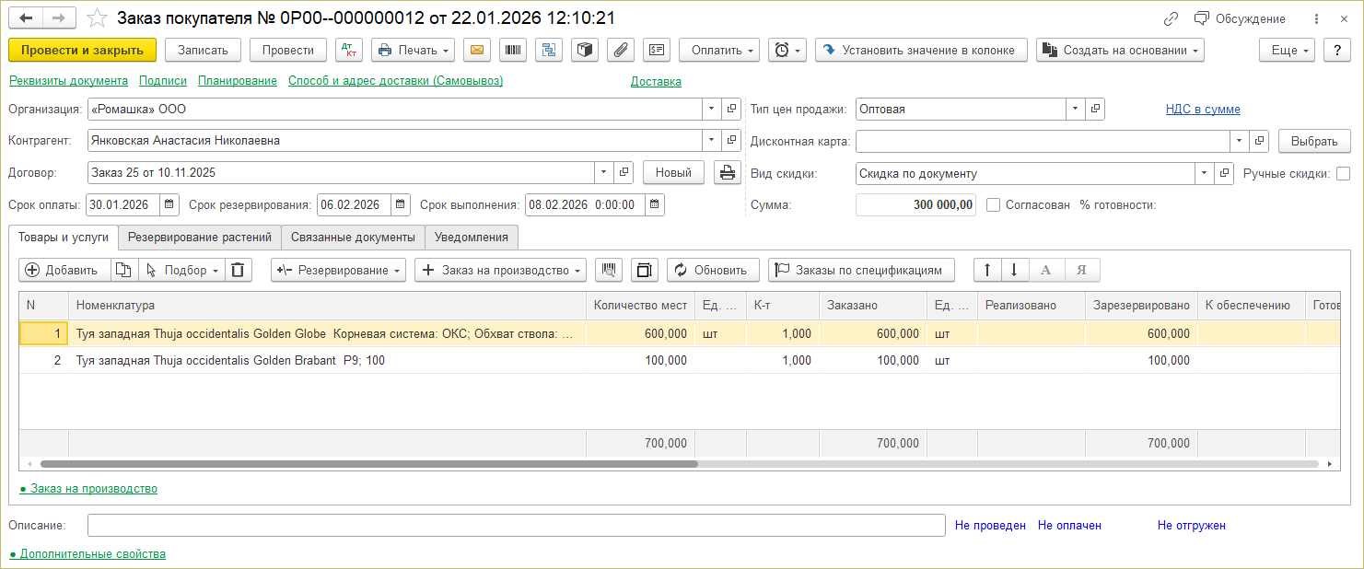Add to favorites with star icon
Image resolution: width=1364 pixels, height=569 pixels.
pos(97,18)
